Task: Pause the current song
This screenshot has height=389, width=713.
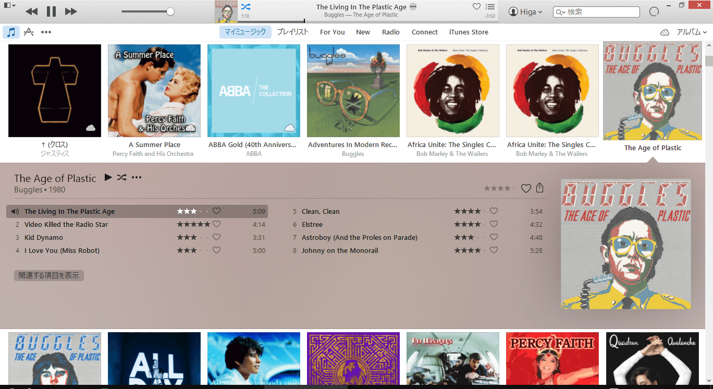Action: [51, 11]
